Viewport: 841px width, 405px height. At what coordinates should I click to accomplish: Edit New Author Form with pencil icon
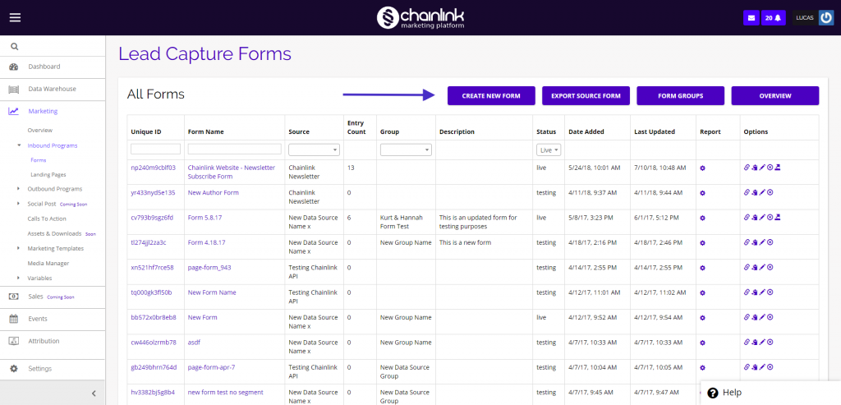coord(762,192)
